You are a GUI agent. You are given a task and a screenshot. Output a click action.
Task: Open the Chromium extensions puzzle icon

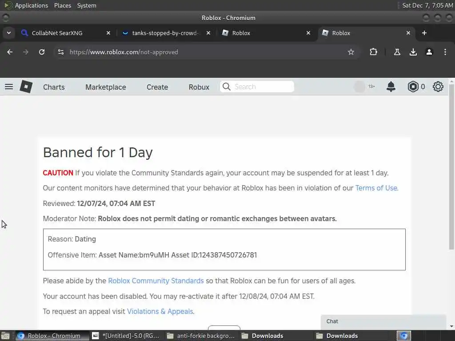[x=373, y=52]
